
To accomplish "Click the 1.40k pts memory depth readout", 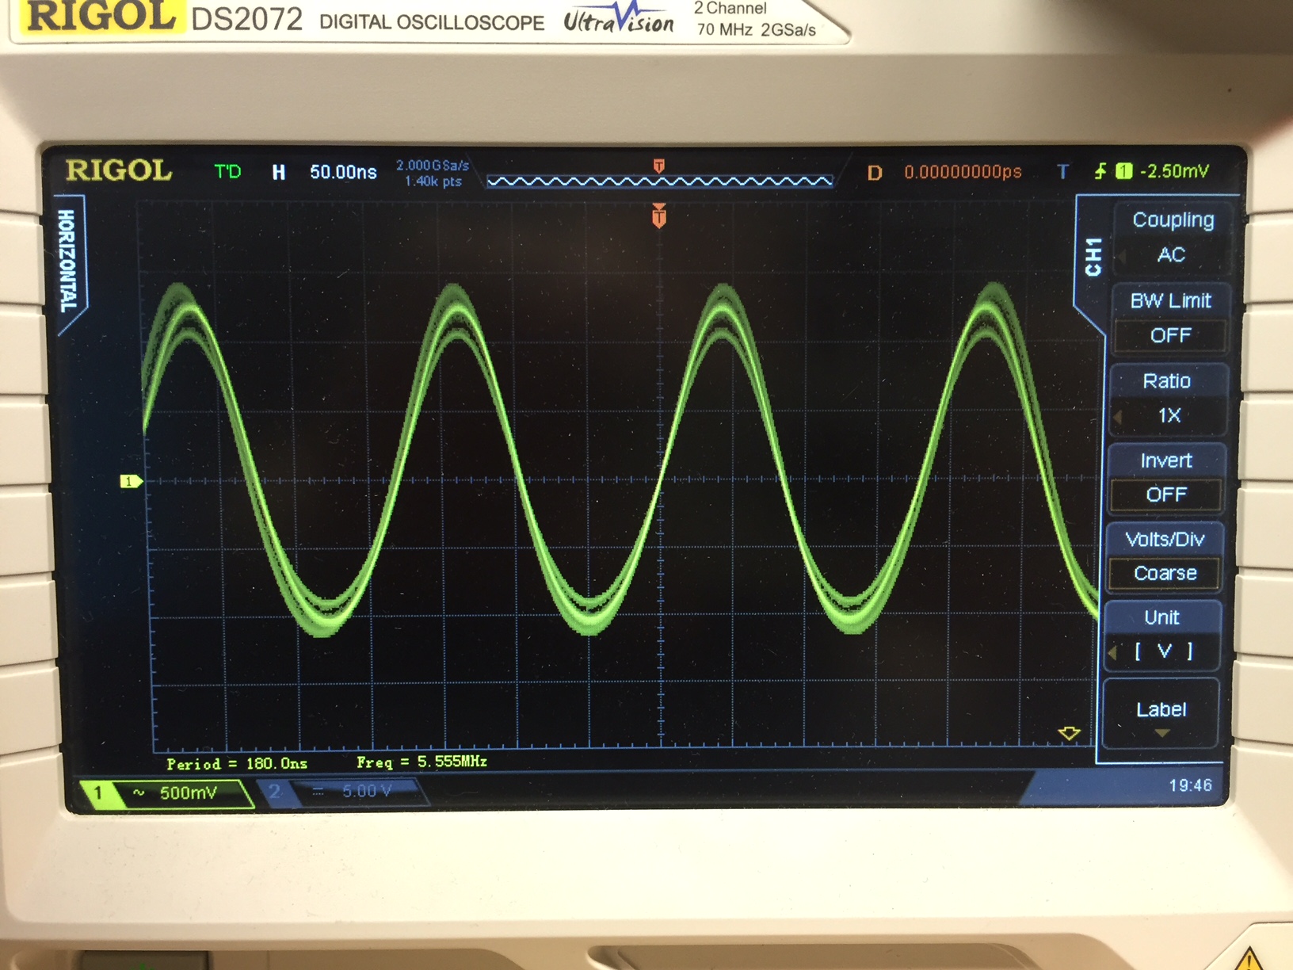I will (x=433, y=181).
